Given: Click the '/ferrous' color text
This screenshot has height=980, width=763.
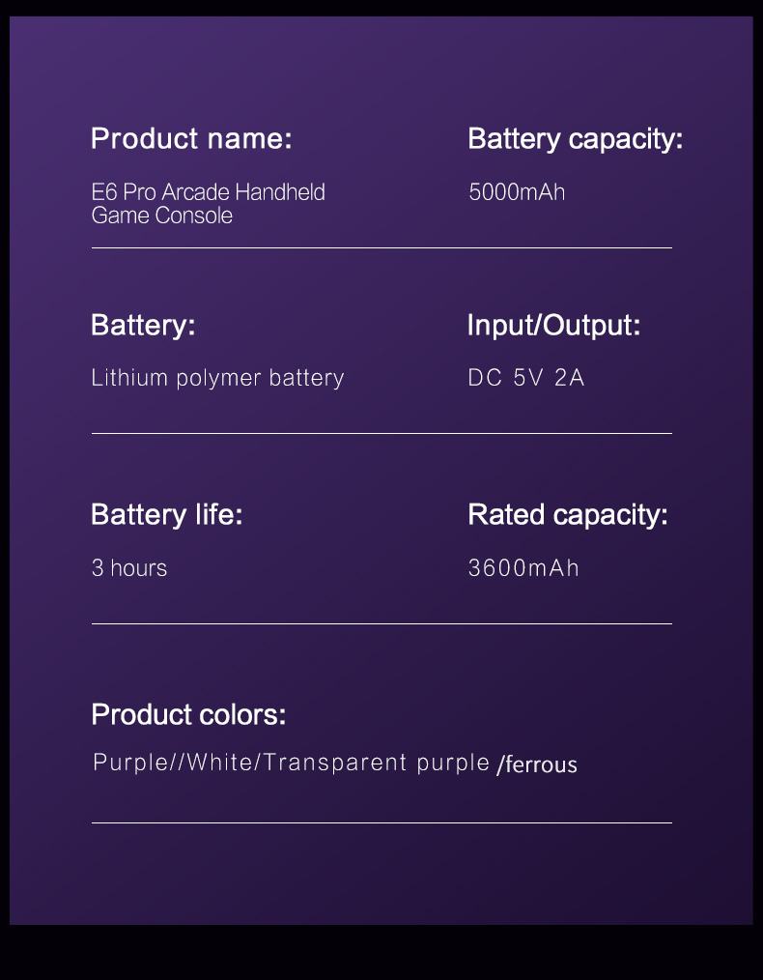Looking at the screenshot, I should [537, 764].
